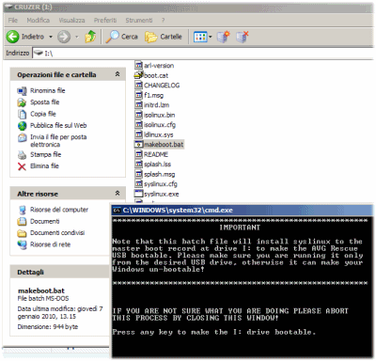Go up one folder level icon

(x=90, y=37)
